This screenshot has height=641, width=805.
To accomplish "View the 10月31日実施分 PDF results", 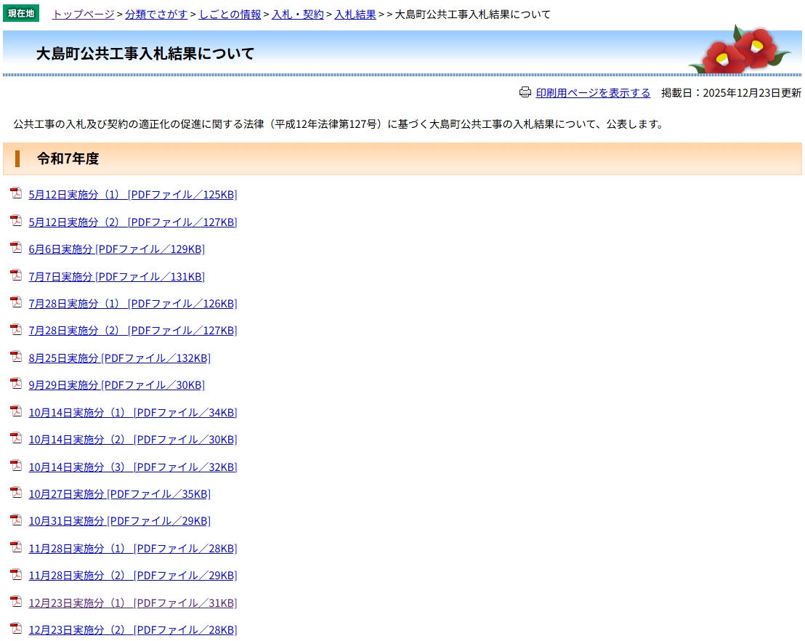I will [x=119, y=521].
